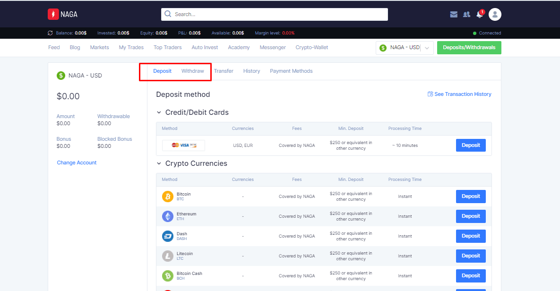Open See Transaction History link
Screen dimensions: 560x291
click(x=463, y=94)
